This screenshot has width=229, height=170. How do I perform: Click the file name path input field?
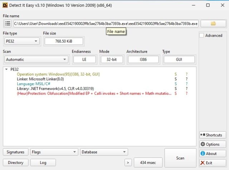click(x=106, y=24)
